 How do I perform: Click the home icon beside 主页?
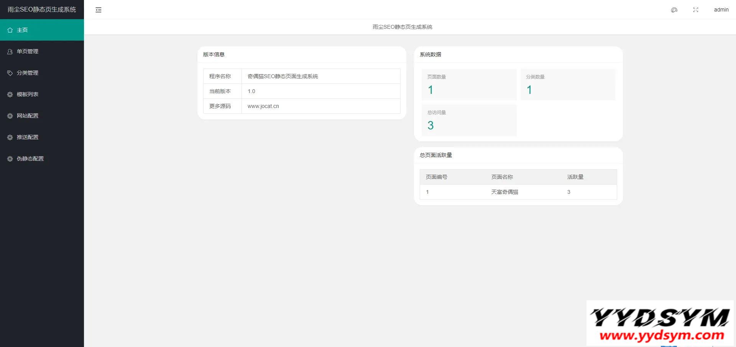10,30
